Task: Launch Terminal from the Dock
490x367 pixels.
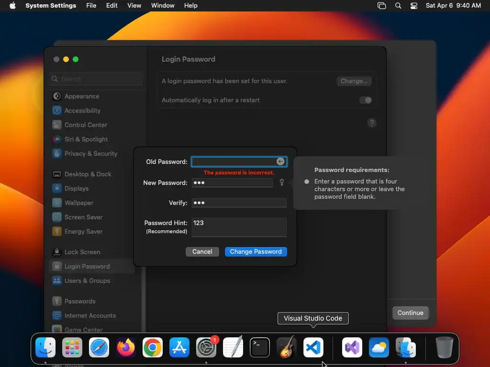Action: [260, 347]
